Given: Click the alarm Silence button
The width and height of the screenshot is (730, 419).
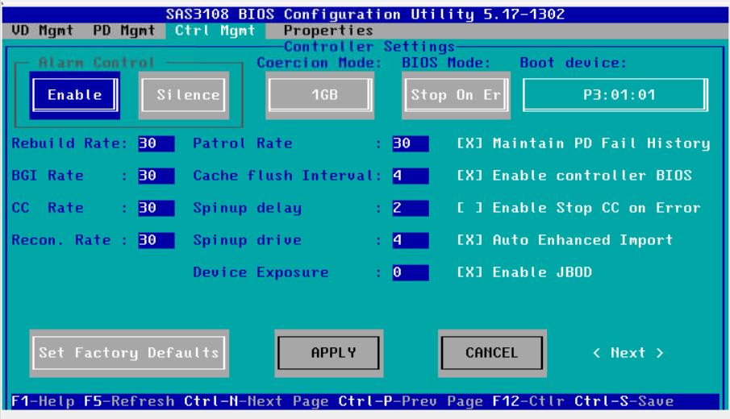Looking at the screenshot, I should (x=184, y=95).
